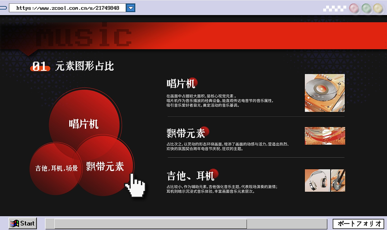
Task: Select the 吉他,耳机,场景 circle on the left
Action: point(56,168)
